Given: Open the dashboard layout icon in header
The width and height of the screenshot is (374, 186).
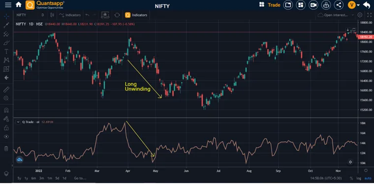Looking at the screenshot, I should 301,5.
